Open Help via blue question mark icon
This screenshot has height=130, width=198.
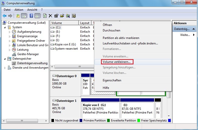pyautogui.click(x=31, y=16)
